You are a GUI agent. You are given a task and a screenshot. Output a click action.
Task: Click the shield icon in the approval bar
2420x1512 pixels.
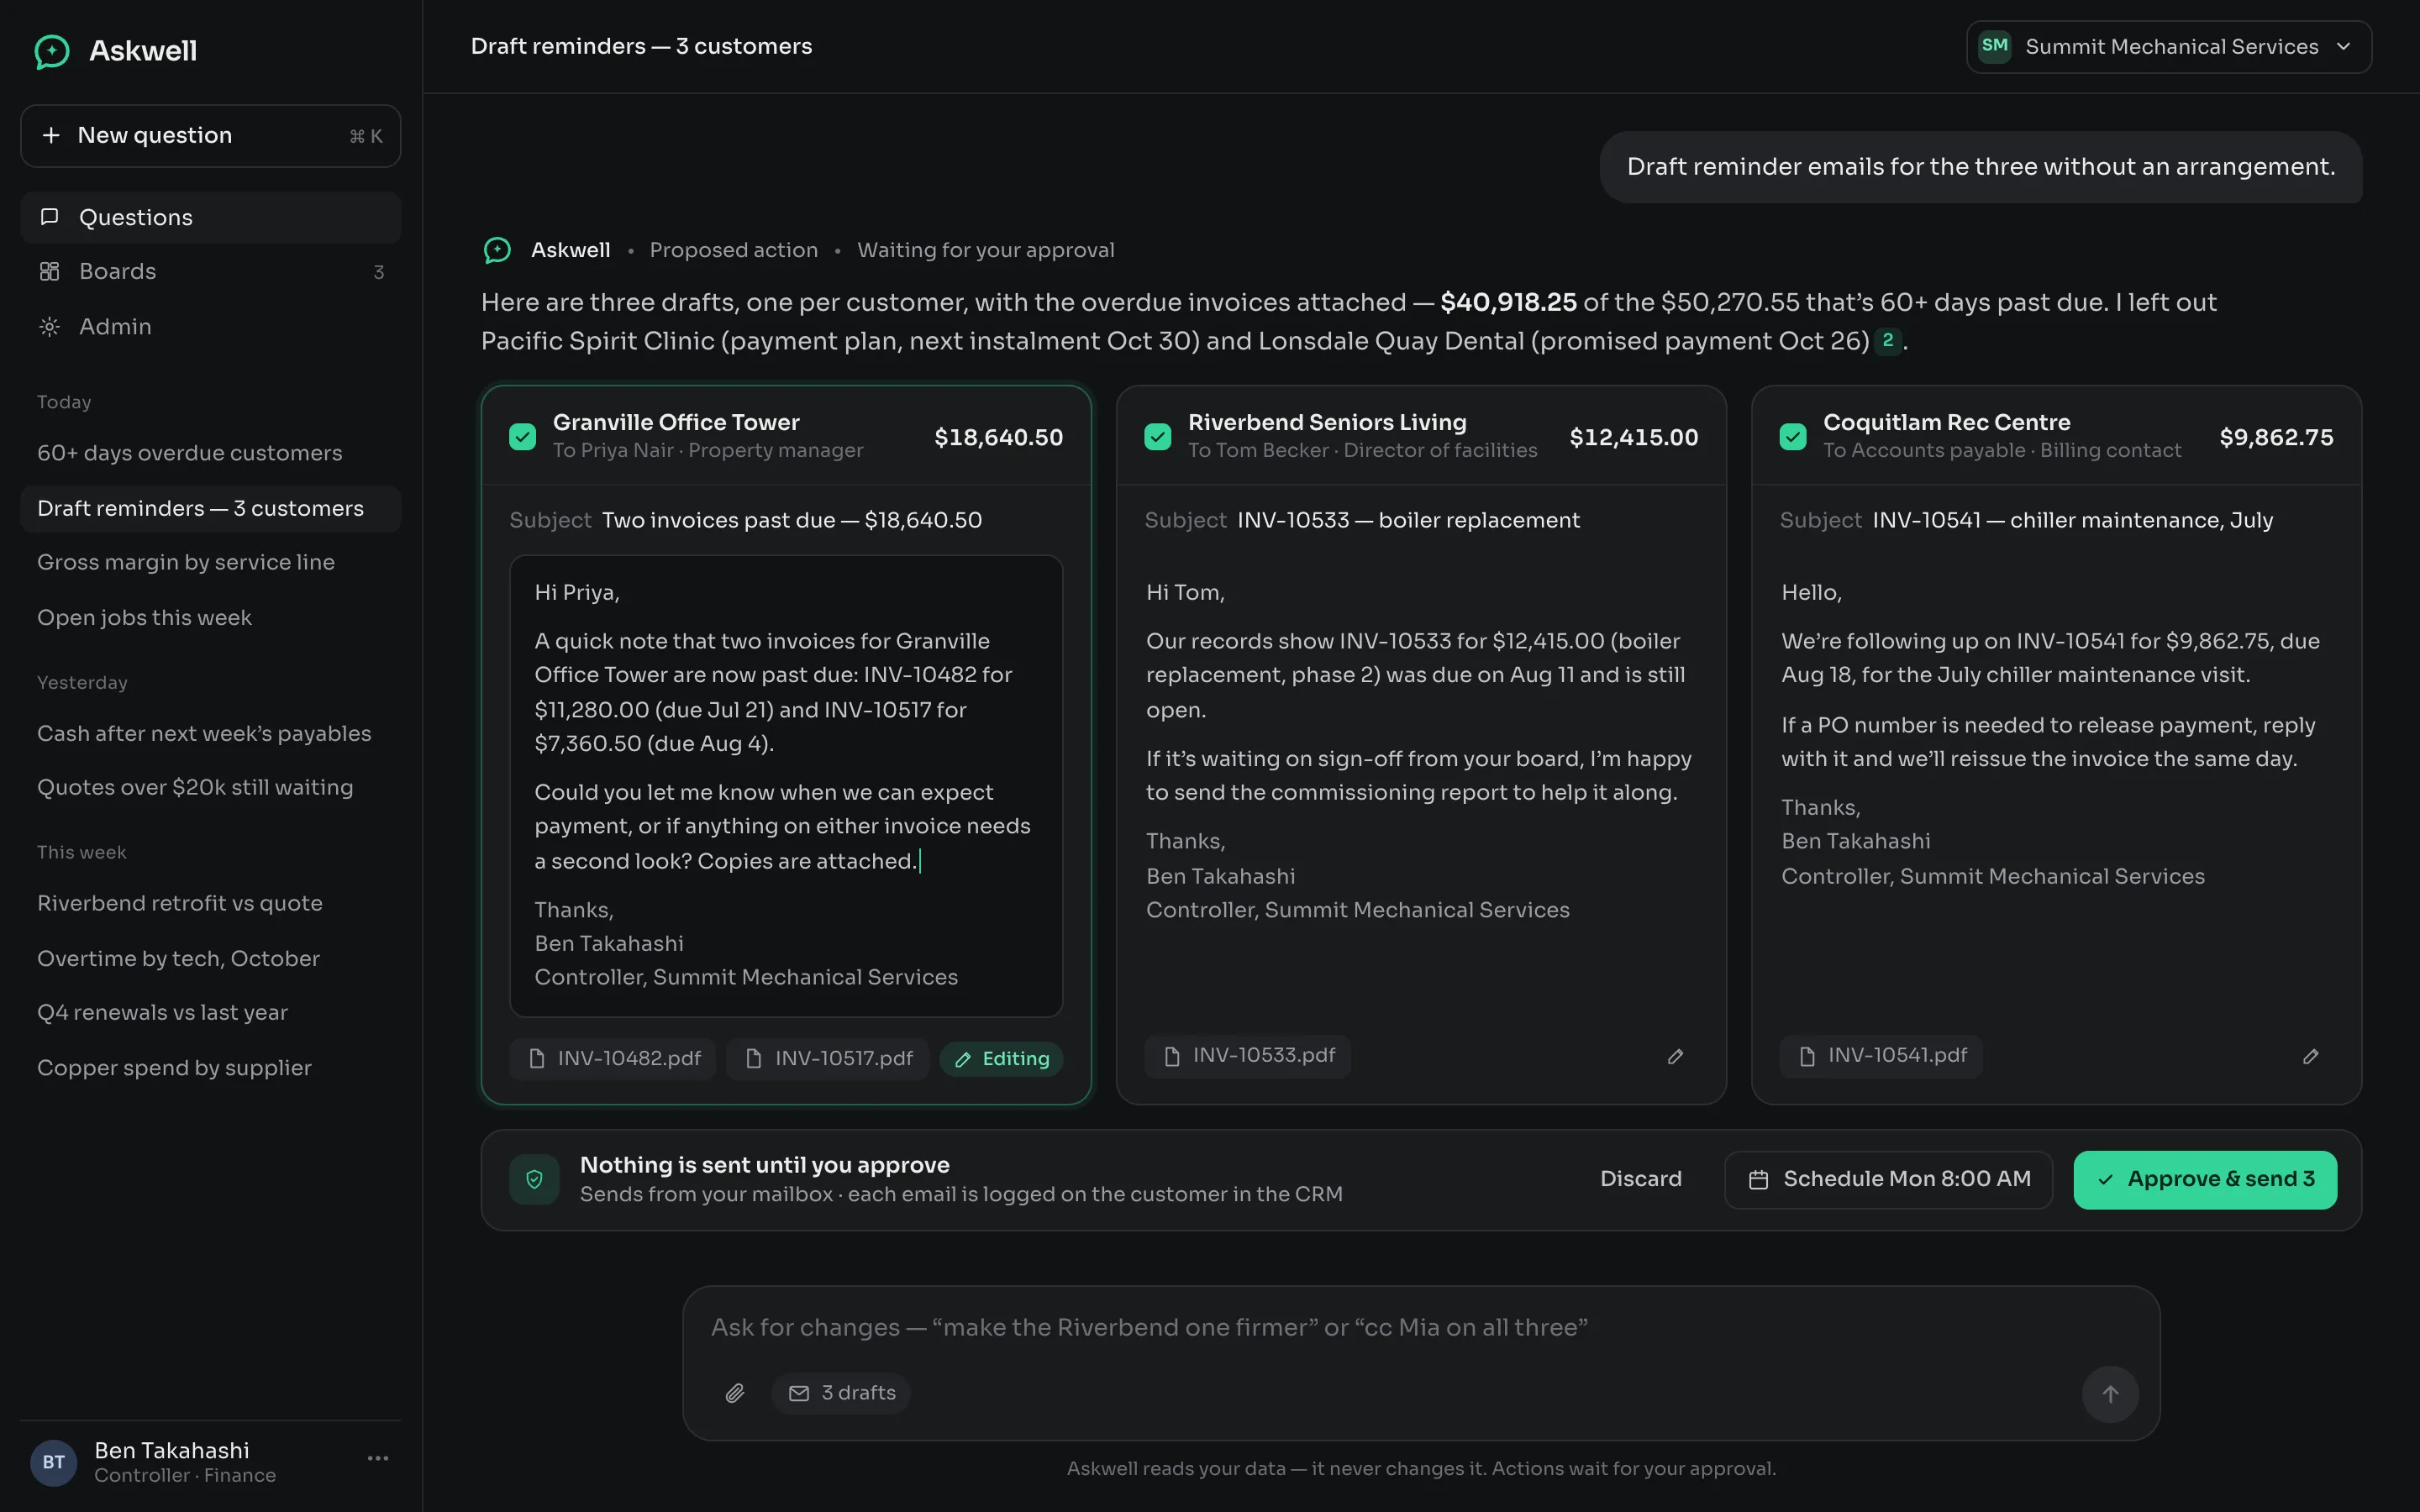tap(534, 1179)
